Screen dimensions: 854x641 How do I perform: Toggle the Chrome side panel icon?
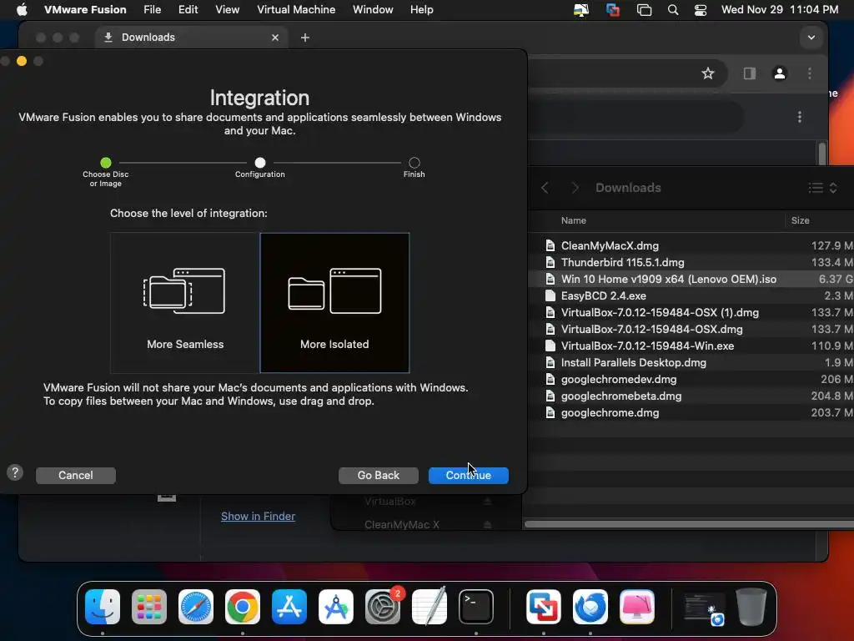(x=750, y=73)
